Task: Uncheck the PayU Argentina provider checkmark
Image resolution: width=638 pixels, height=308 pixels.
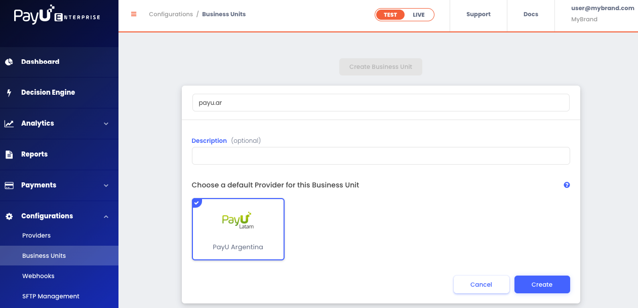Action: coord(196,203)
